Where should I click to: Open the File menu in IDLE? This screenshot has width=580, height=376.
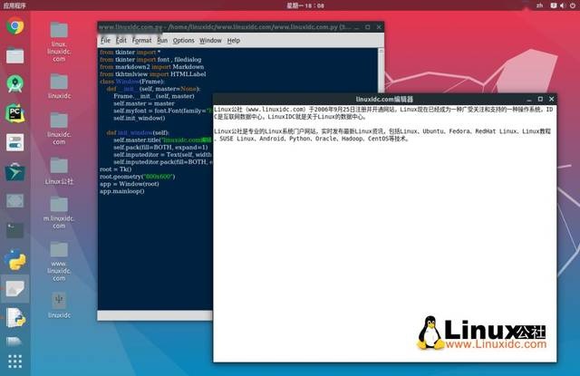(x=105, y=40)
